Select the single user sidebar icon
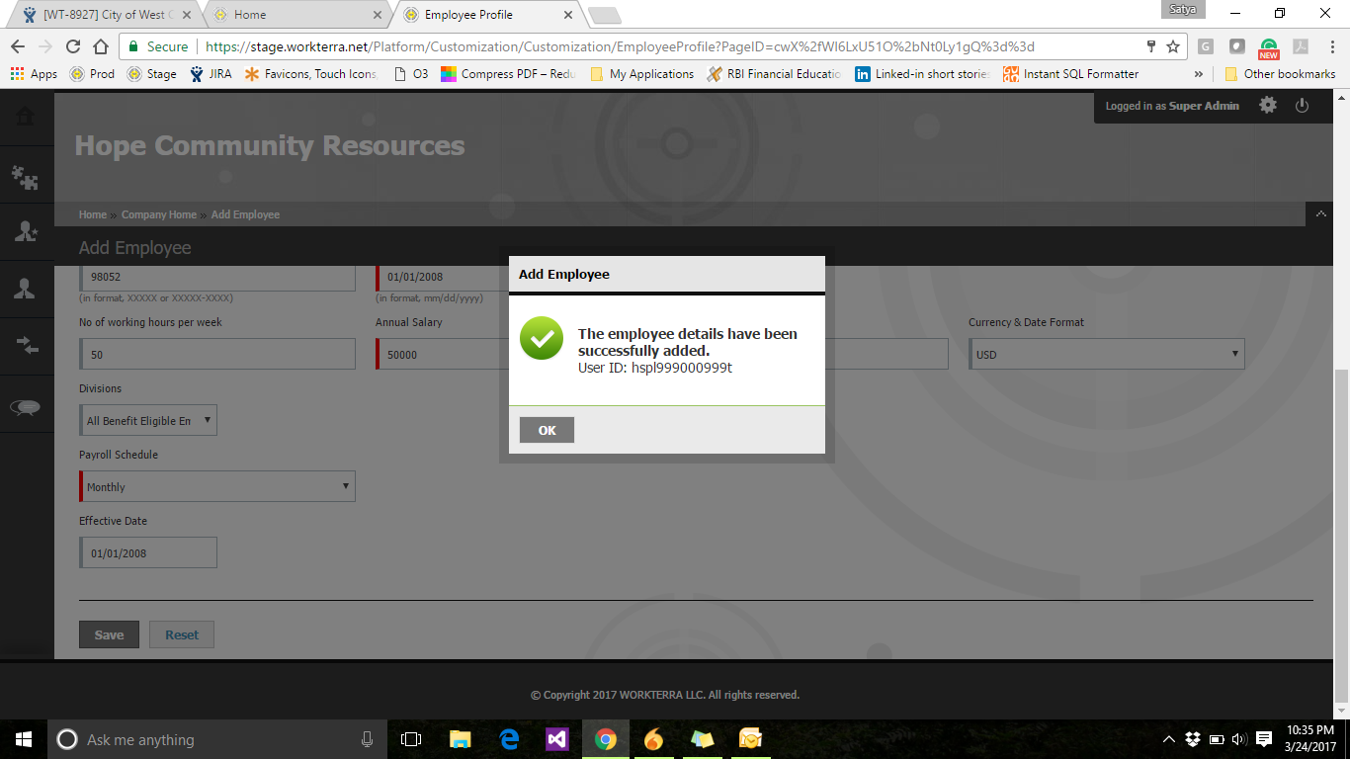This screenshot has height=759, width=1350. [25, 289]
